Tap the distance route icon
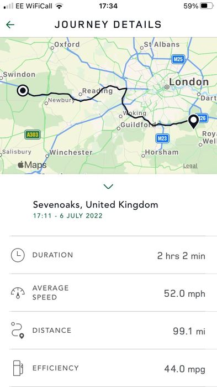Viewport: 217px width, 387px height. (18, 330)
